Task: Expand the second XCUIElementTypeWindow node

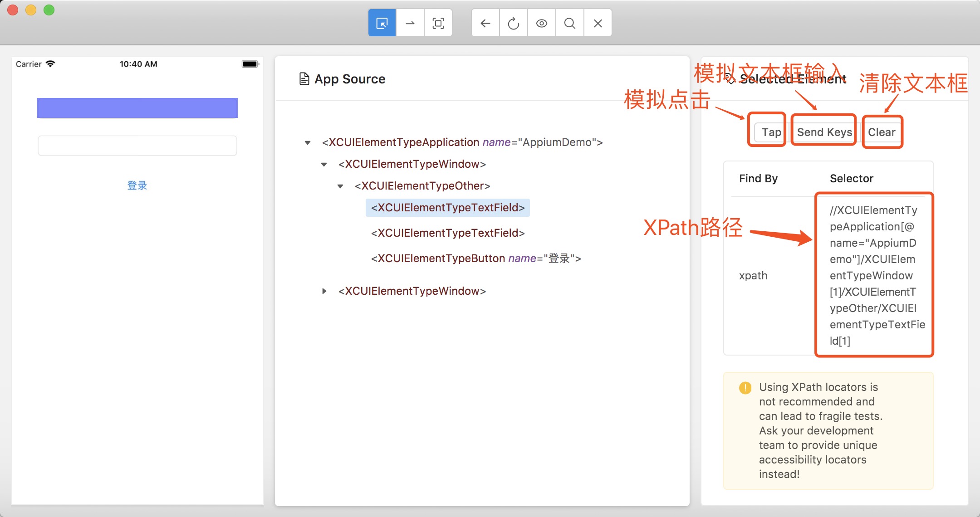Action: click(324, 291)
